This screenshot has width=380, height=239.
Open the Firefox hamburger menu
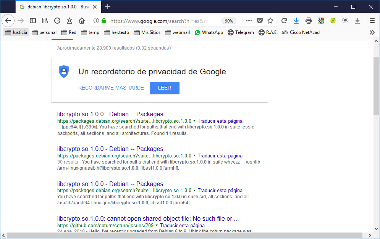click(x=372, y=21)
